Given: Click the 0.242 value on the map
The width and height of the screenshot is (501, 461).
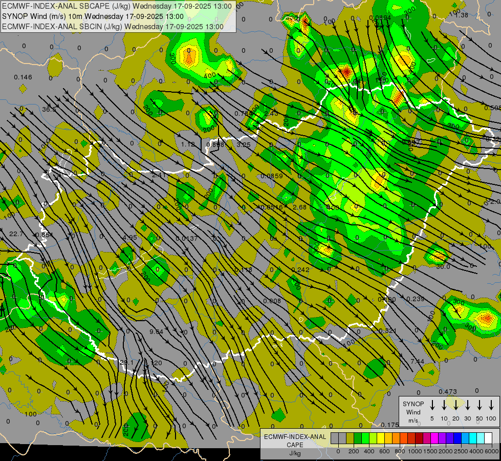Looking at the screenshot, I should [300, 270].
